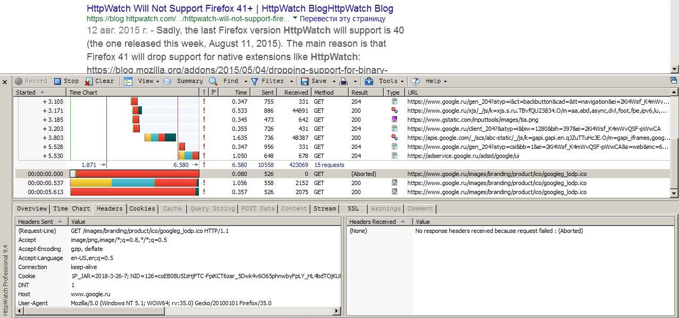Sort by Headers Received column header
679x318 pixels.
pos(380,222)
